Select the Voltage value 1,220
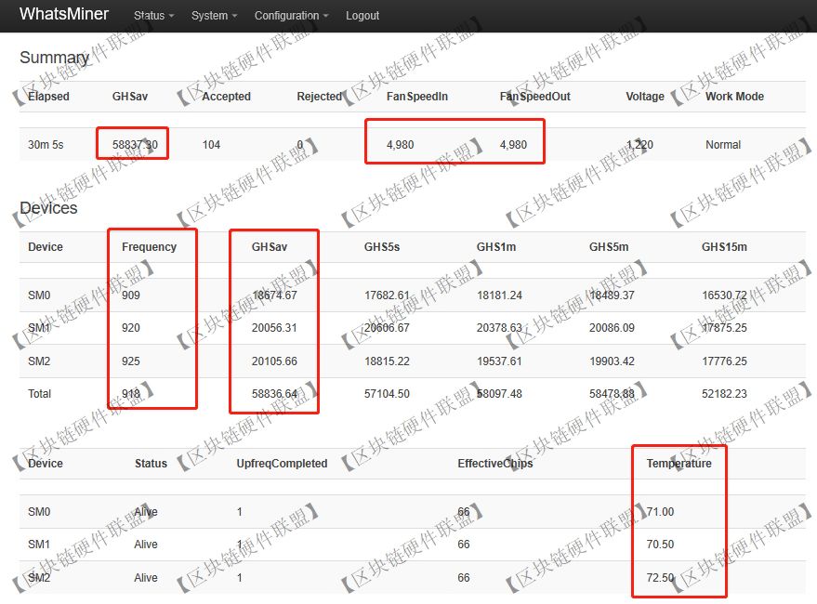This screenshot has height=604, width=817. click(639, 145)
